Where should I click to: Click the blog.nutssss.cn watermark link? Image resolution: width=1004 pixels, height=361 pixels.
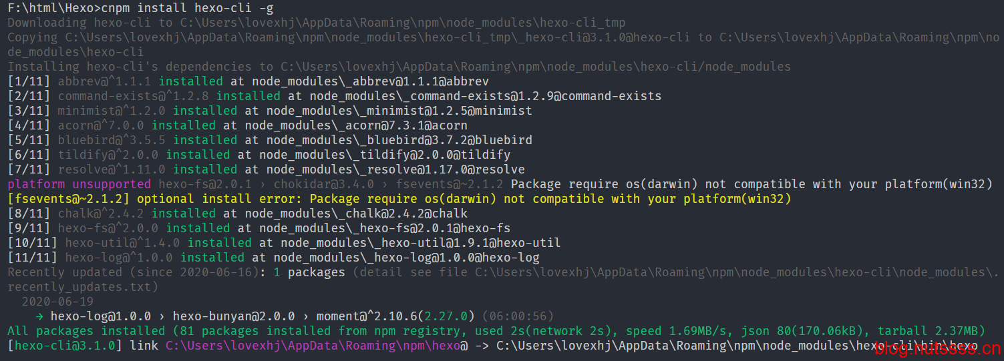[x=937, y=348]
